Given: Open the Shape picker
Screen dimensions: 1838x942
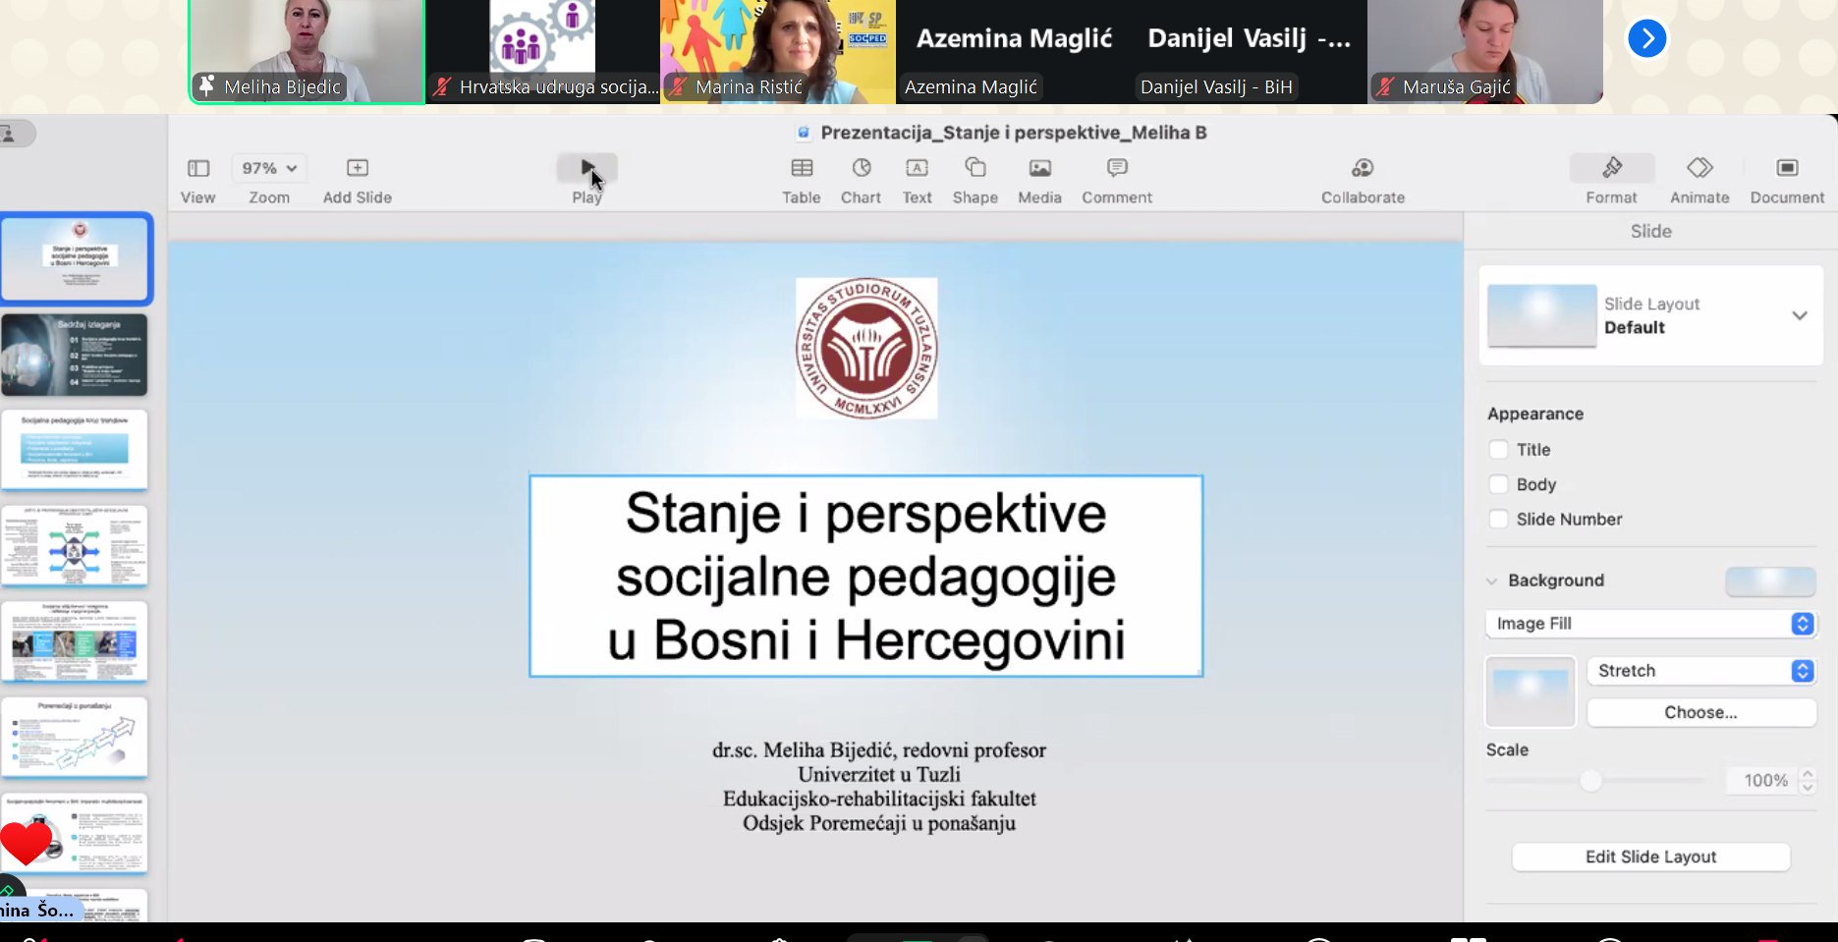Looking at the screenshot, I should pyautogui.click(x=975, y=169).
